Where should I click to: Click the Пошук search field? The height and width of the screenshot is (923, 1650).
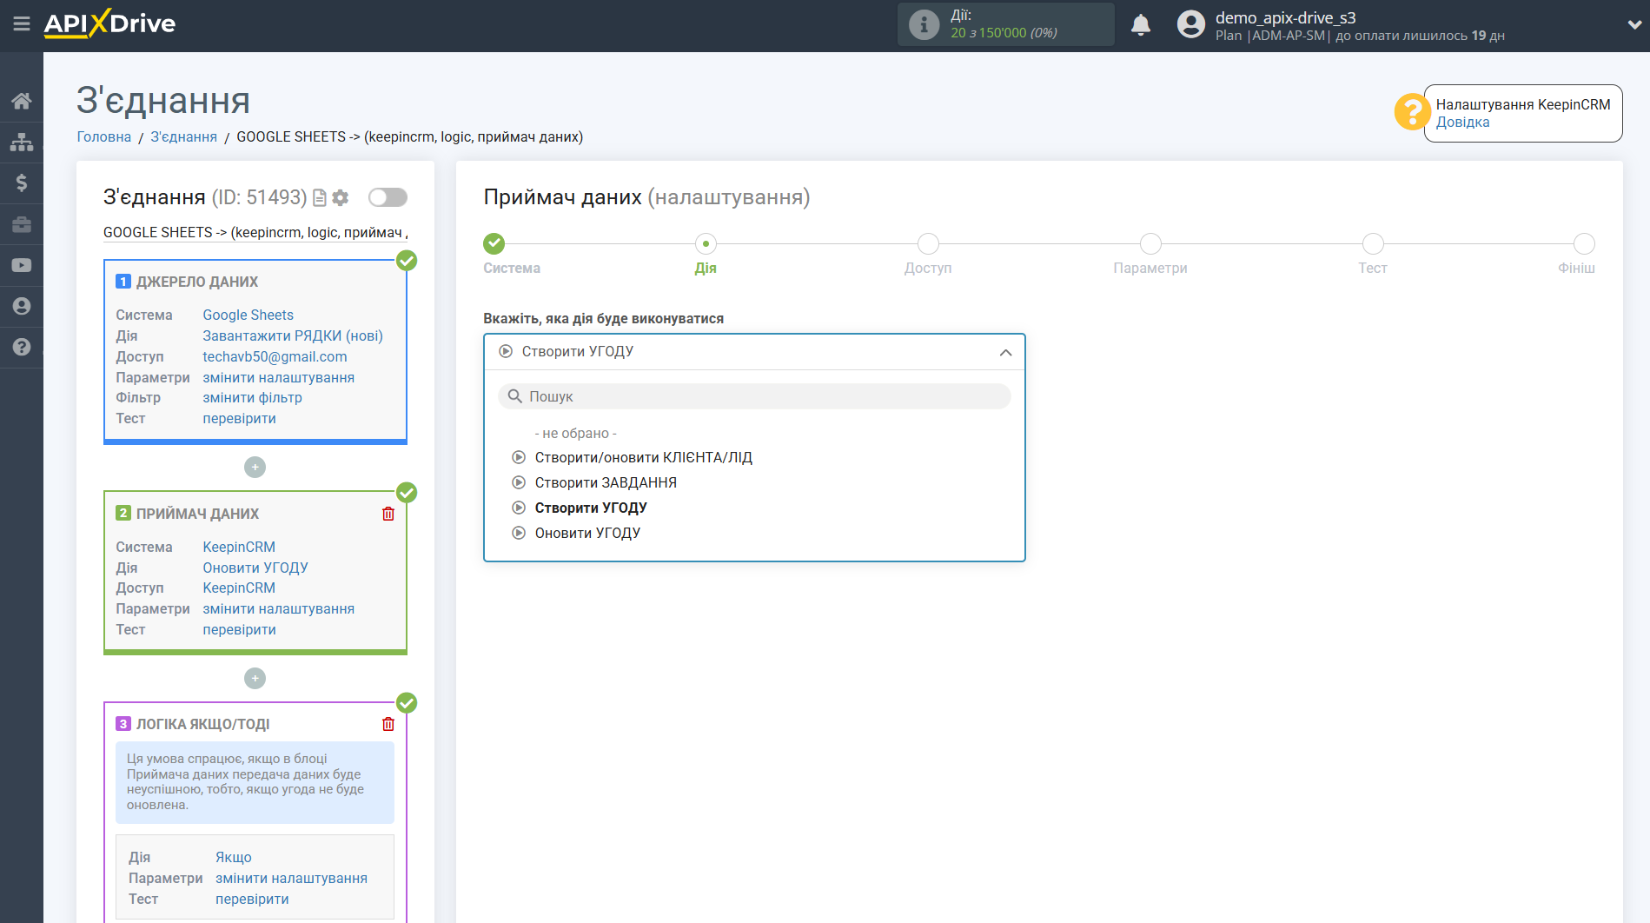(x=754, y=396)
